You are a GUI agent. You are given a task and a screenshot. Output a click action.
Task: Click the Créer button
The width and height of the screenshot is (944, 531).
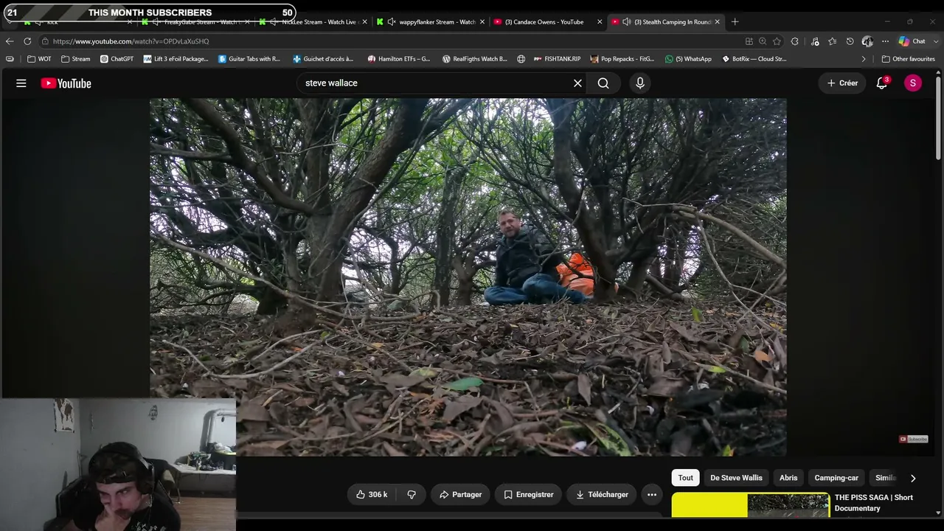tap(842, 83)
